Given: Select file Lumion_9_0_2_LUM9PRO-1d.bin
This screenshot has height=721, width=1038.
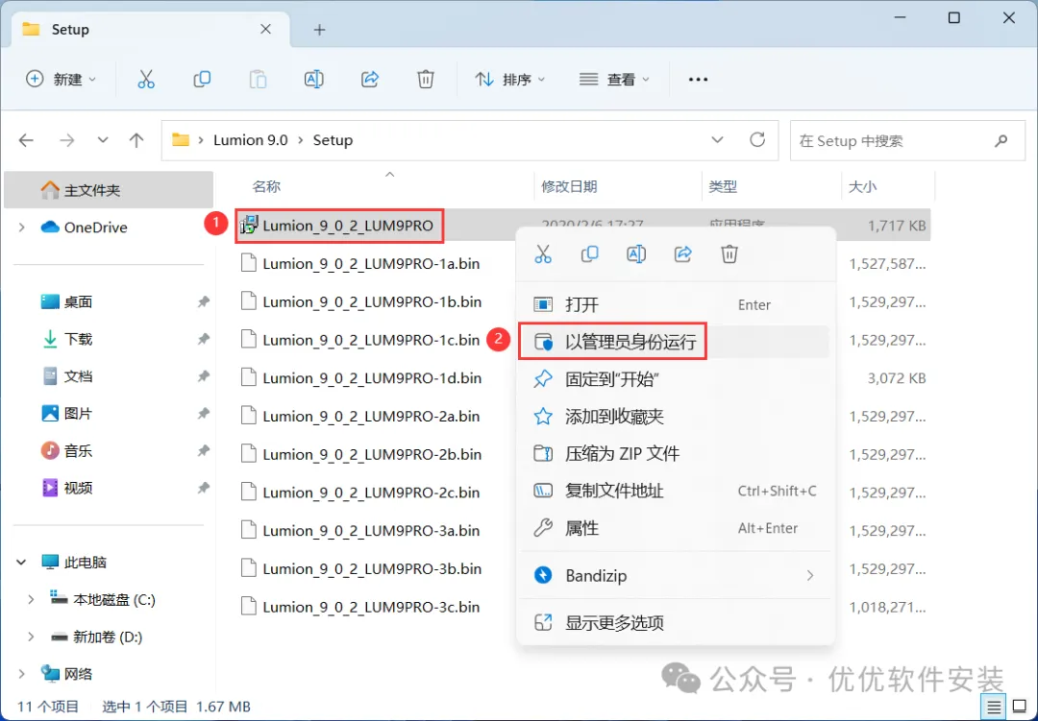Looking at the screenshot, I should 372,378.
